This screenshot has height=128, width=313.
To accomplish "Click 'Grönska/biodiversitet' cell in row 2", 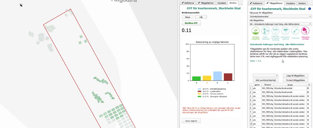I will tap(290, 92).
